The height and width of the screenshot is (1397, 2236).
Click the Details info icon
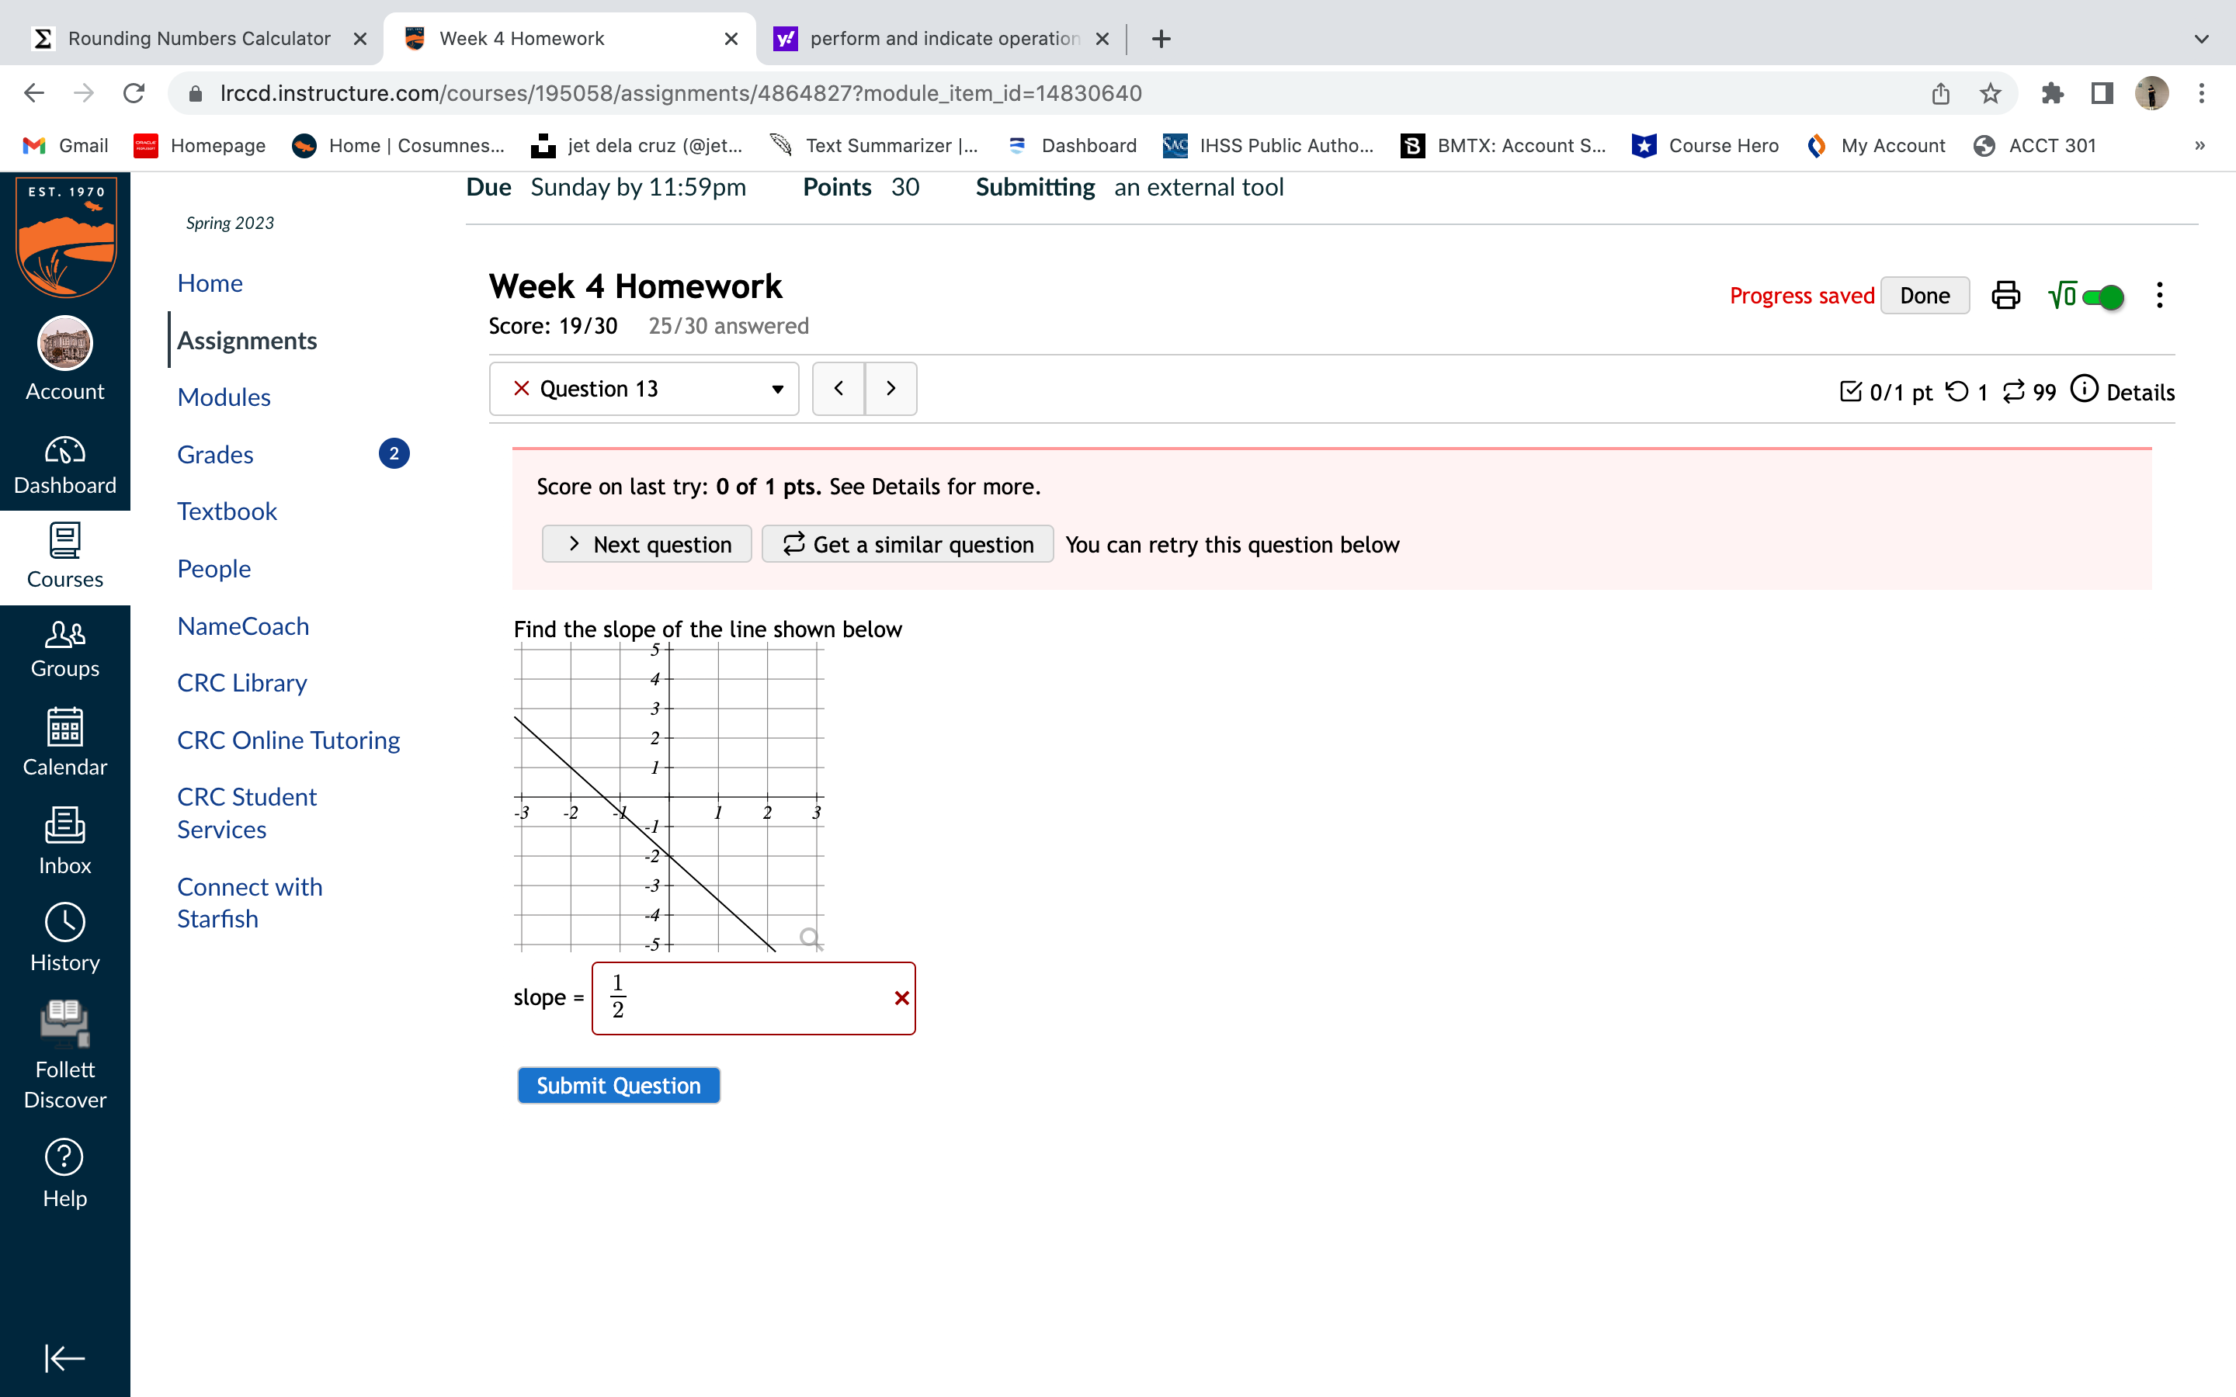pyautogui.click(x=2085, y=389)
